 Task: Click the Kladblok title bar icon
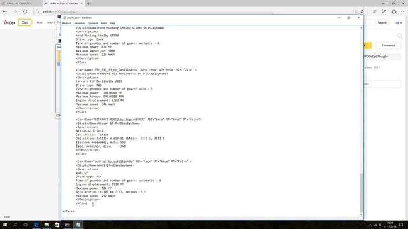pyautogui.click(x=64, y=18)
